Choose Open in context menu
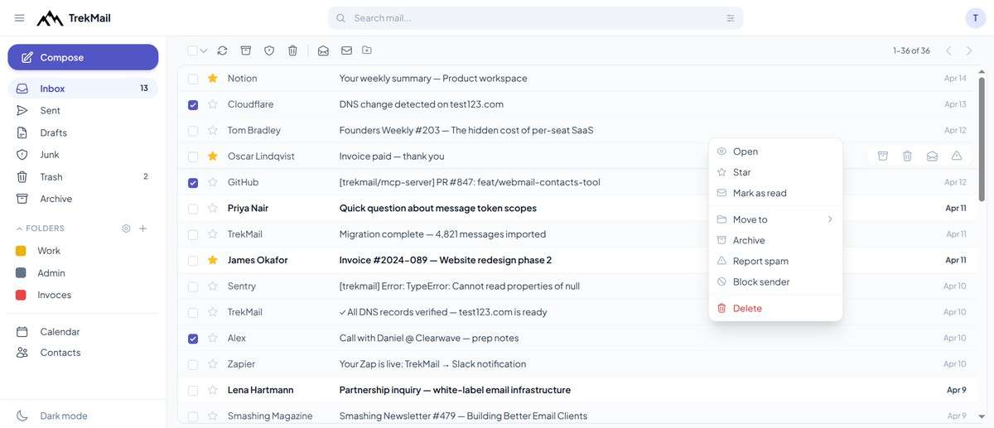994x428 pixels. [775, 151]
